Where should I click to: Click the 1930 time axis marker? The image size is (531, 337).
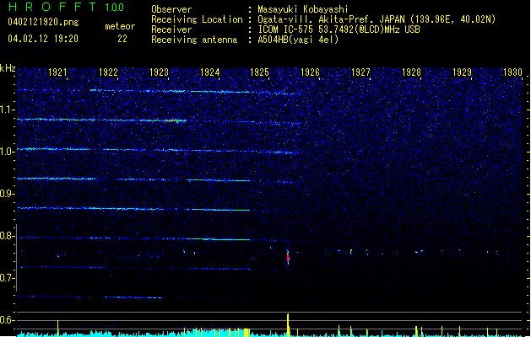512,72
